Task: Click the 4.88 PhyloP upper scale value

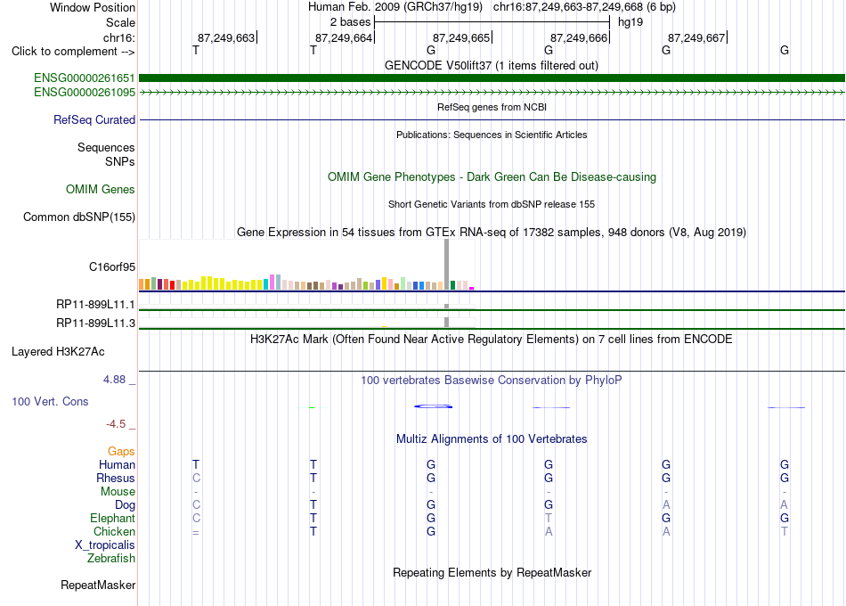Action: point(114,380)
